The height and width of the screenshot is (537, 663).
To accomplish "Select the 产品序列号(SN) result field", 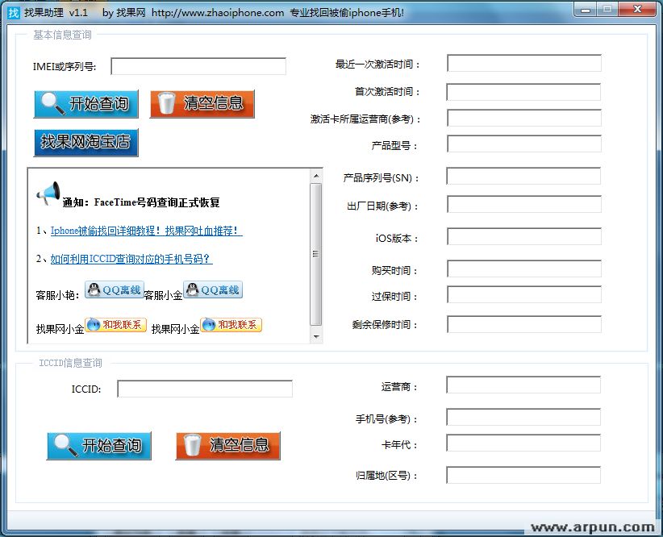I will tap(523, 177).
